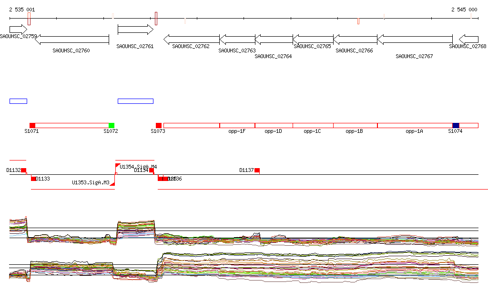Viewport: 488px width, 291px height.
Task: Click the opp-1A label text
Action: tap(414, 131)
